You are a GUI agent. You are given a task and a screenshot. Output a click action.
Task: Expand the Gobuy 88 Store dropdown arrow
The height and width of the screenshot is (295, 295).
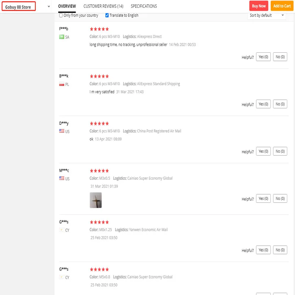(49, 7)
